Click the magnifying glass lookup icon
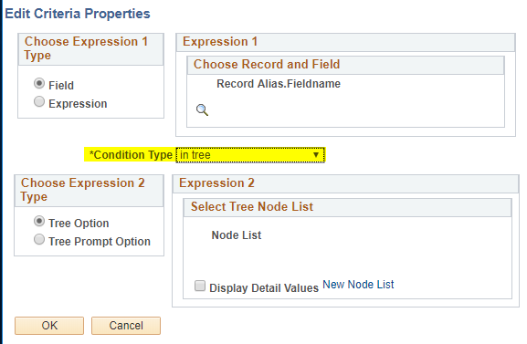Image resolution: width=527 pixels, height=344 pixels. tap(202, 109)
